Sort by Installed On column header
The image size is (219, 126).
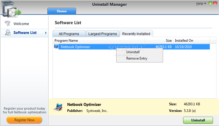(x=191, y=41)
